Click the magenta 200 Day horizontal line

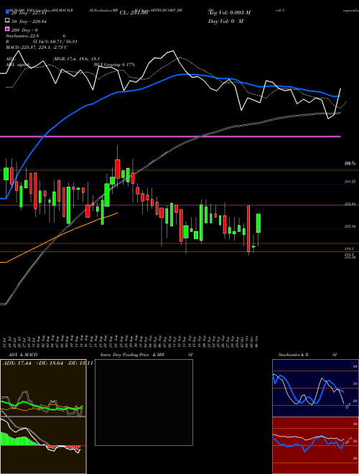pyautogui.click(x=170, y=136)
